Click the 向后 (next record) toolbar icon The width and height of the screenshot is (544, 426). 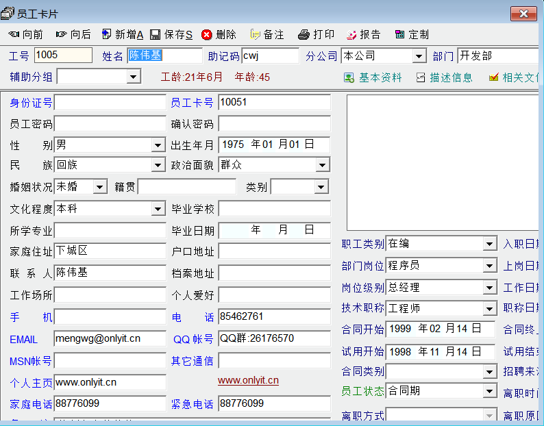point(62,35)
